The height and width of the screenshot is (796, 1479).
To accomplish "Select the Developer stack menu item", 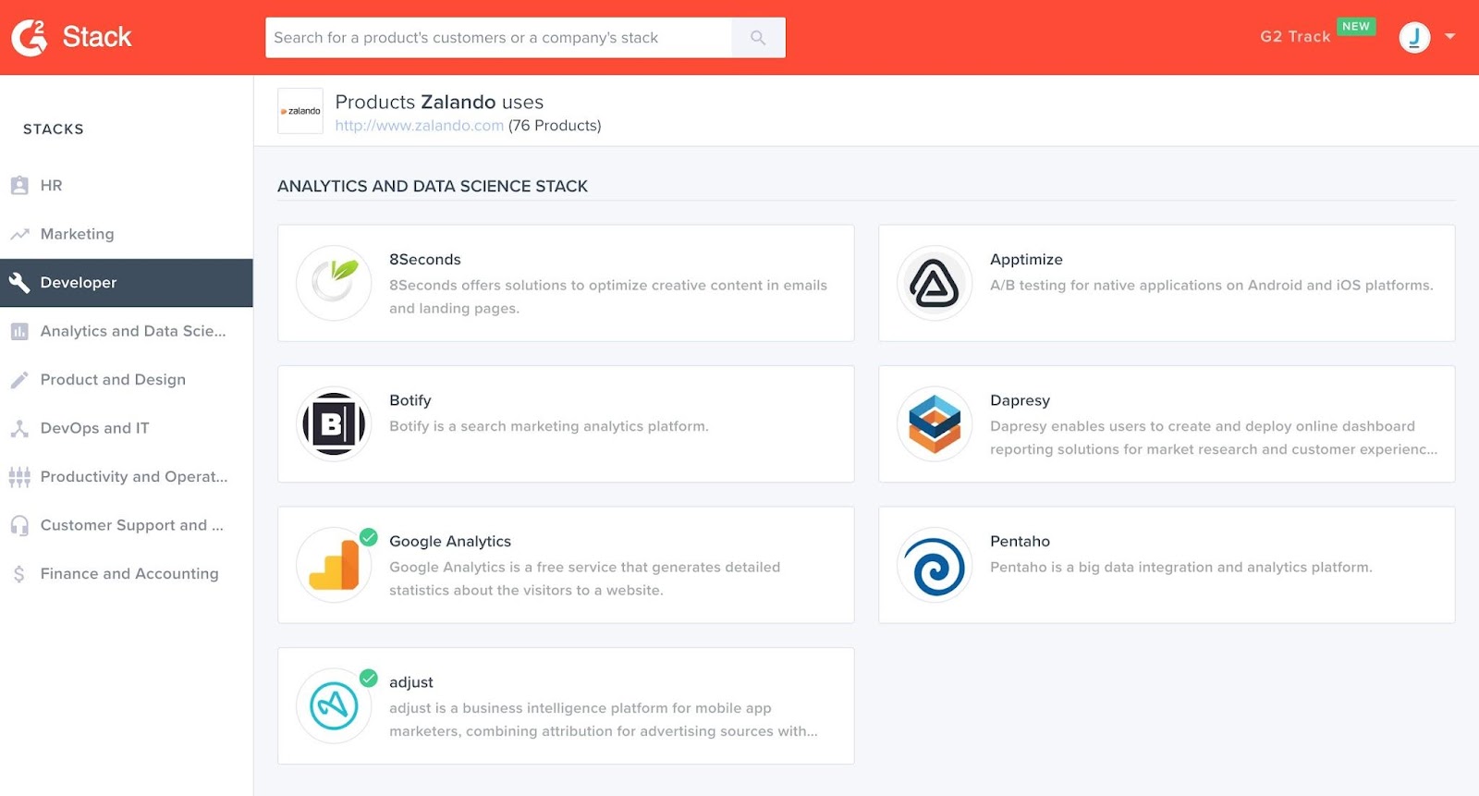I will (x=127, y=283).
